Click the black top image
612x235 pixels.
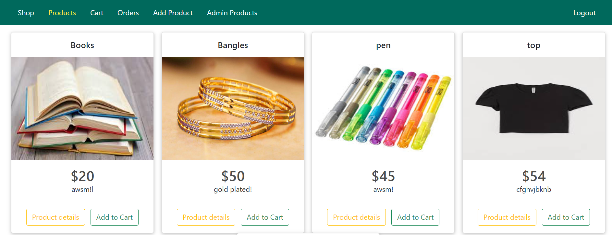pyautogui.click(x=534, y=108)
